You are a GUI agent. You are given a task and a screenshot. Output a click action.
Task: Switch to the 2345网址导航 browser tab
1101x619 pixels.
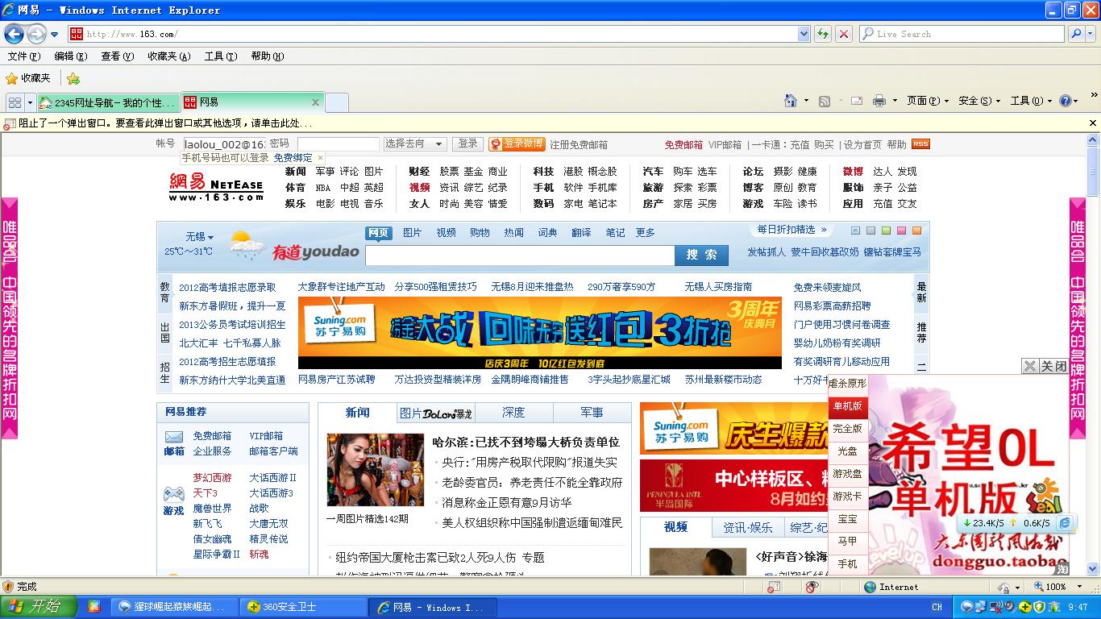pyautogui.click(x=107, y=102)
